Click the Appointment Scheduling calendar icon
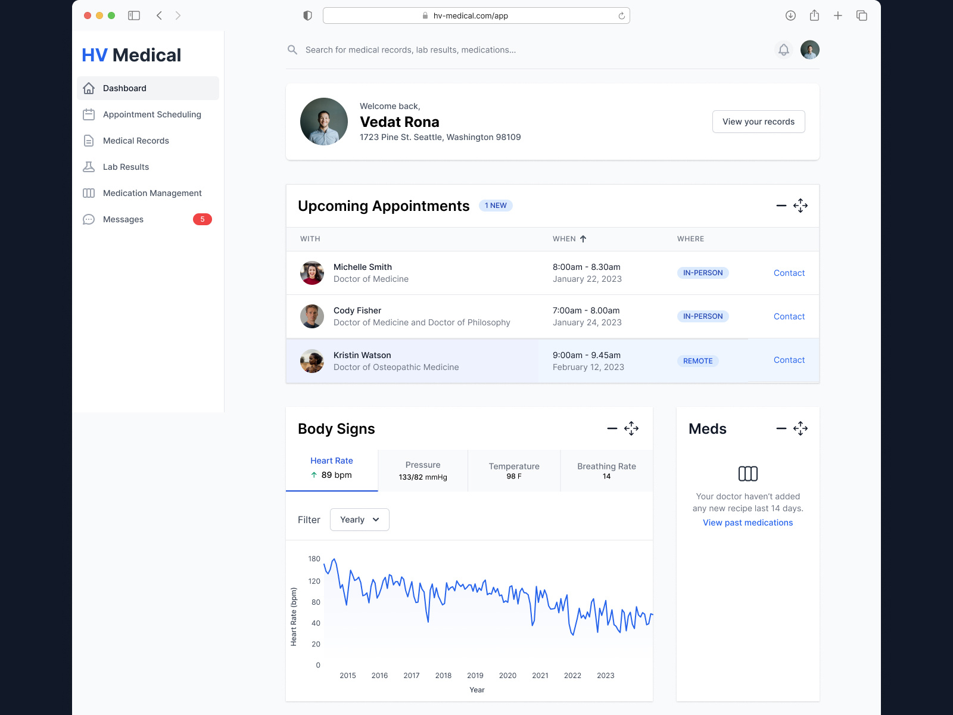This screenshot has width=953, height=715. (88, 114)
